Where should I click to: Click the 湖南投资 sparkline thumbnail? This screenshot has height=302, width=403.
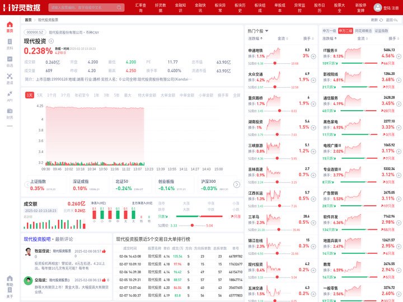point(273,124)
